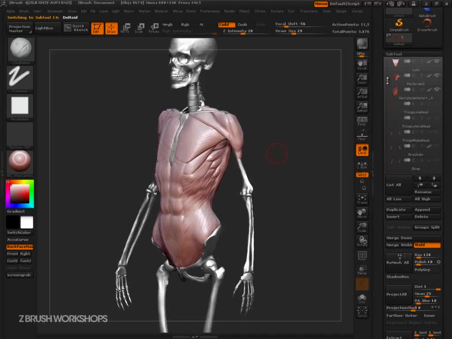Open the ClayBuildup brush picker
Image resolution: width=452 pixels, height=339 pixels.
(20, 51)
